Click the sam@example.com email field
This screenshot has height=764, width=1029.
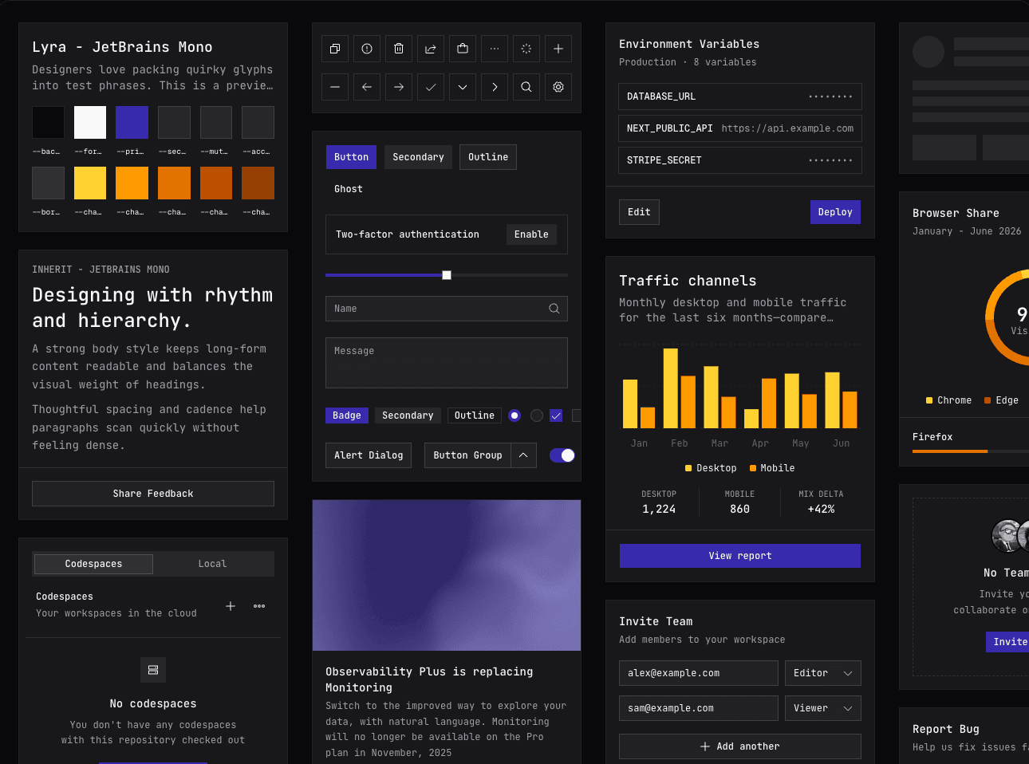click(x=699, y=708)
